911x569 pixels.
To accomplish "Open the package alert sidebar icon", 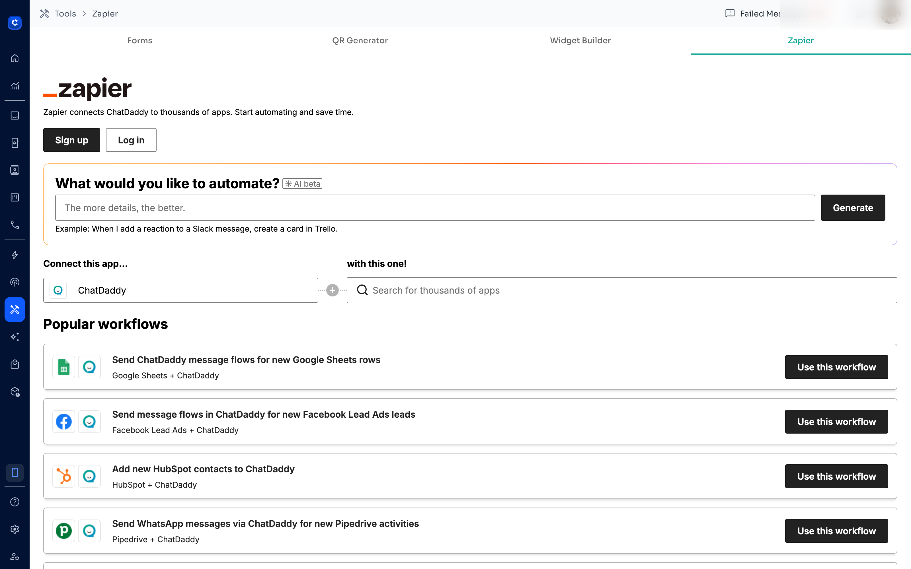I will 15,392.
